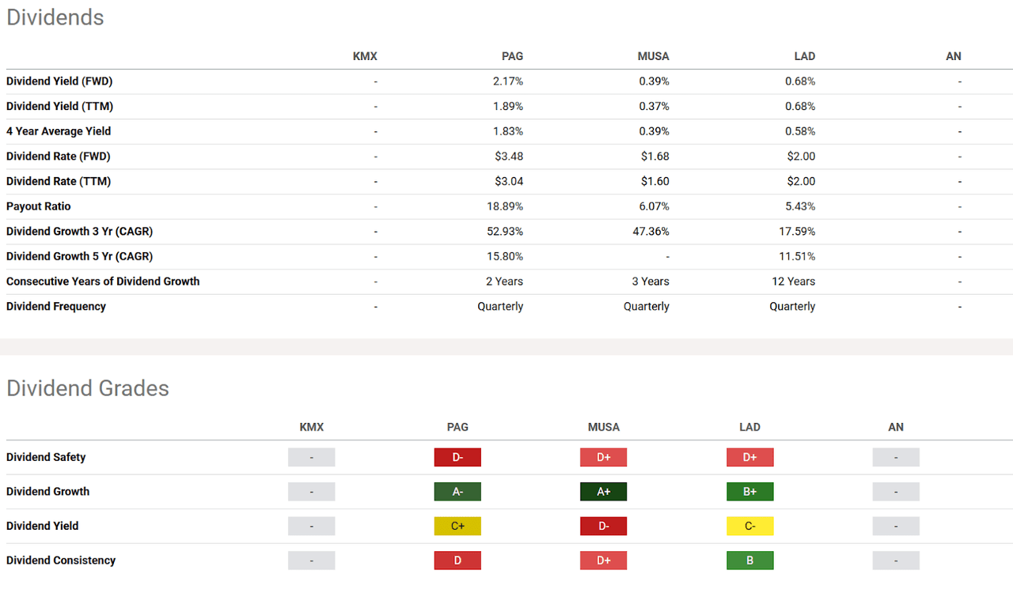Click LAD Dividend Growth grade B+ badge
Screen dimensions: 1013x593
coord(749,492)
